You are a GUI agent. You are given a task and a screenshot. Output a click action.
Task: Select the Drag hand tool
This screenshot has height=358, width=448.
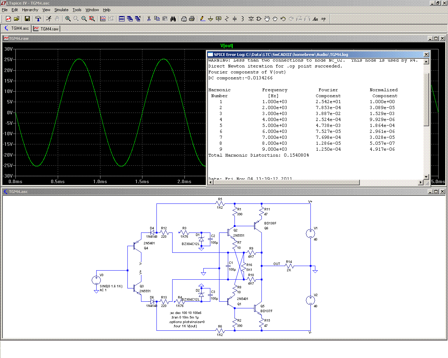[x=275, y=19]
